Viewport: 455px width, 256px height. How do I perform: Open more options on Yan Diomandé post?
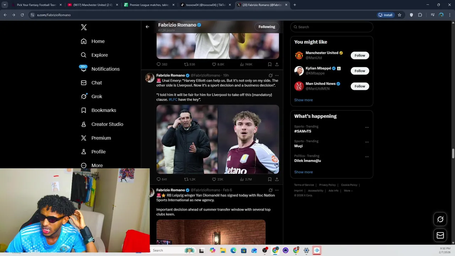[x=277, y=190]
